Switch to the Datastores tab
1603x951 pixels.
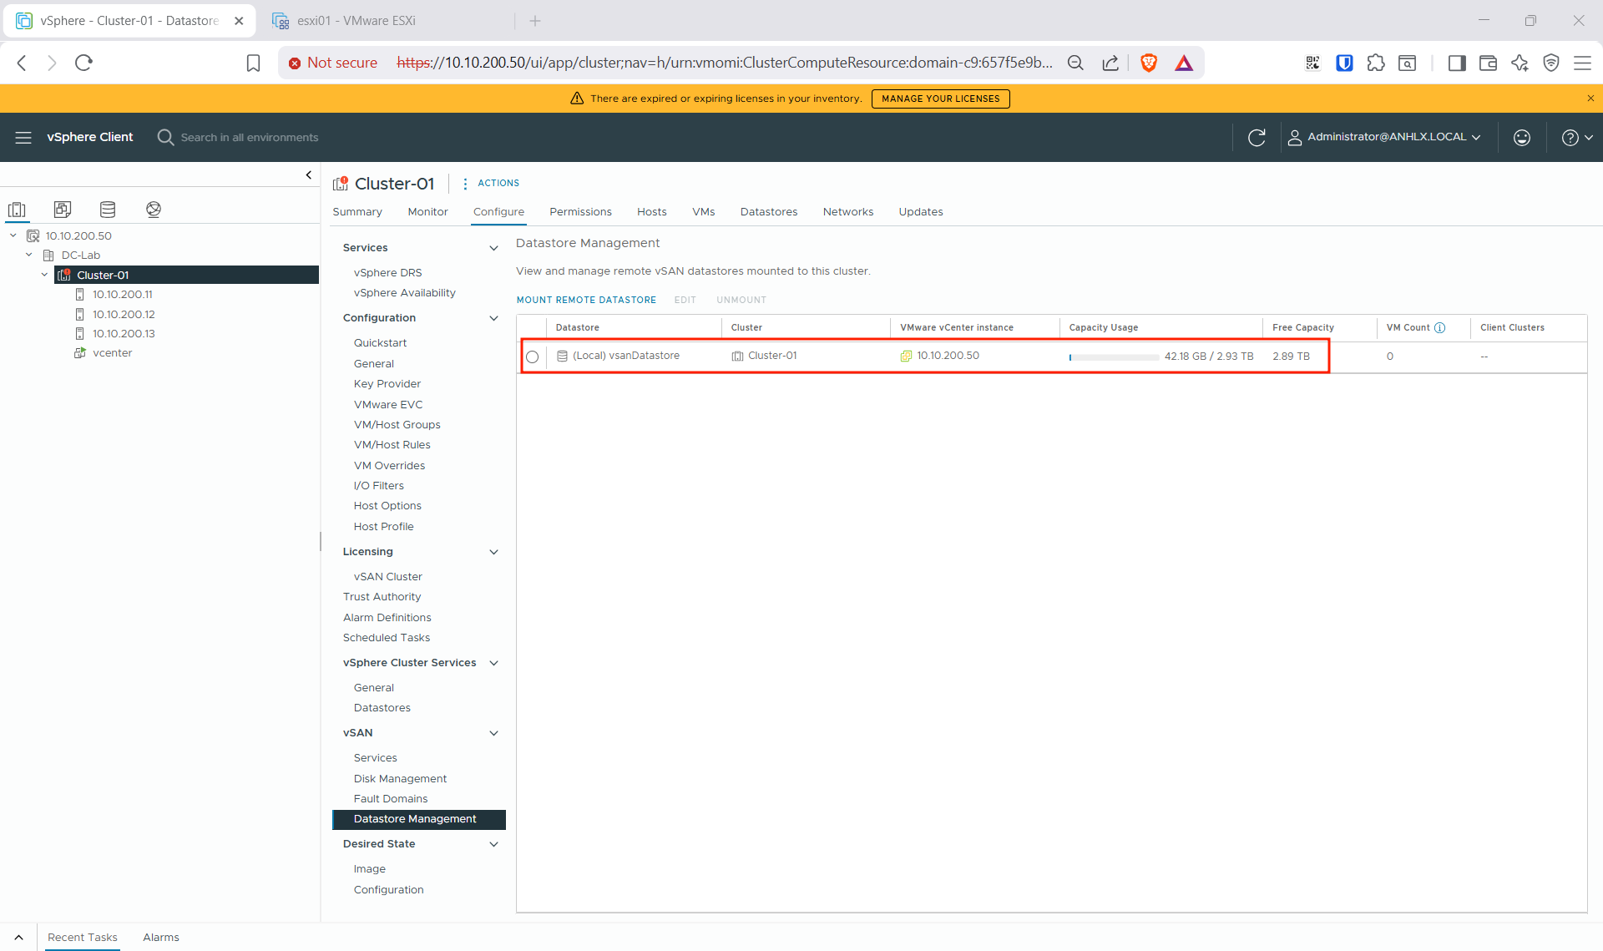click(x=768, y=212)
